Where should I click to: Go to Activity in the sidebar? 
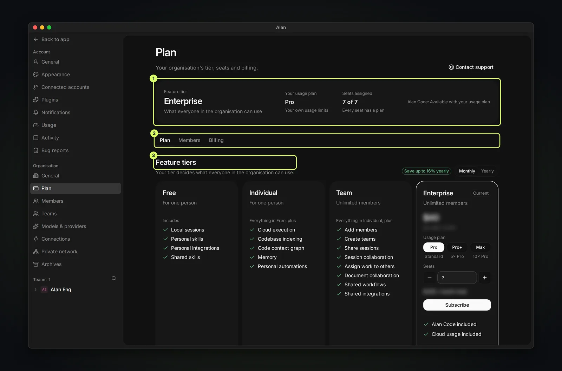coord(76,138)
